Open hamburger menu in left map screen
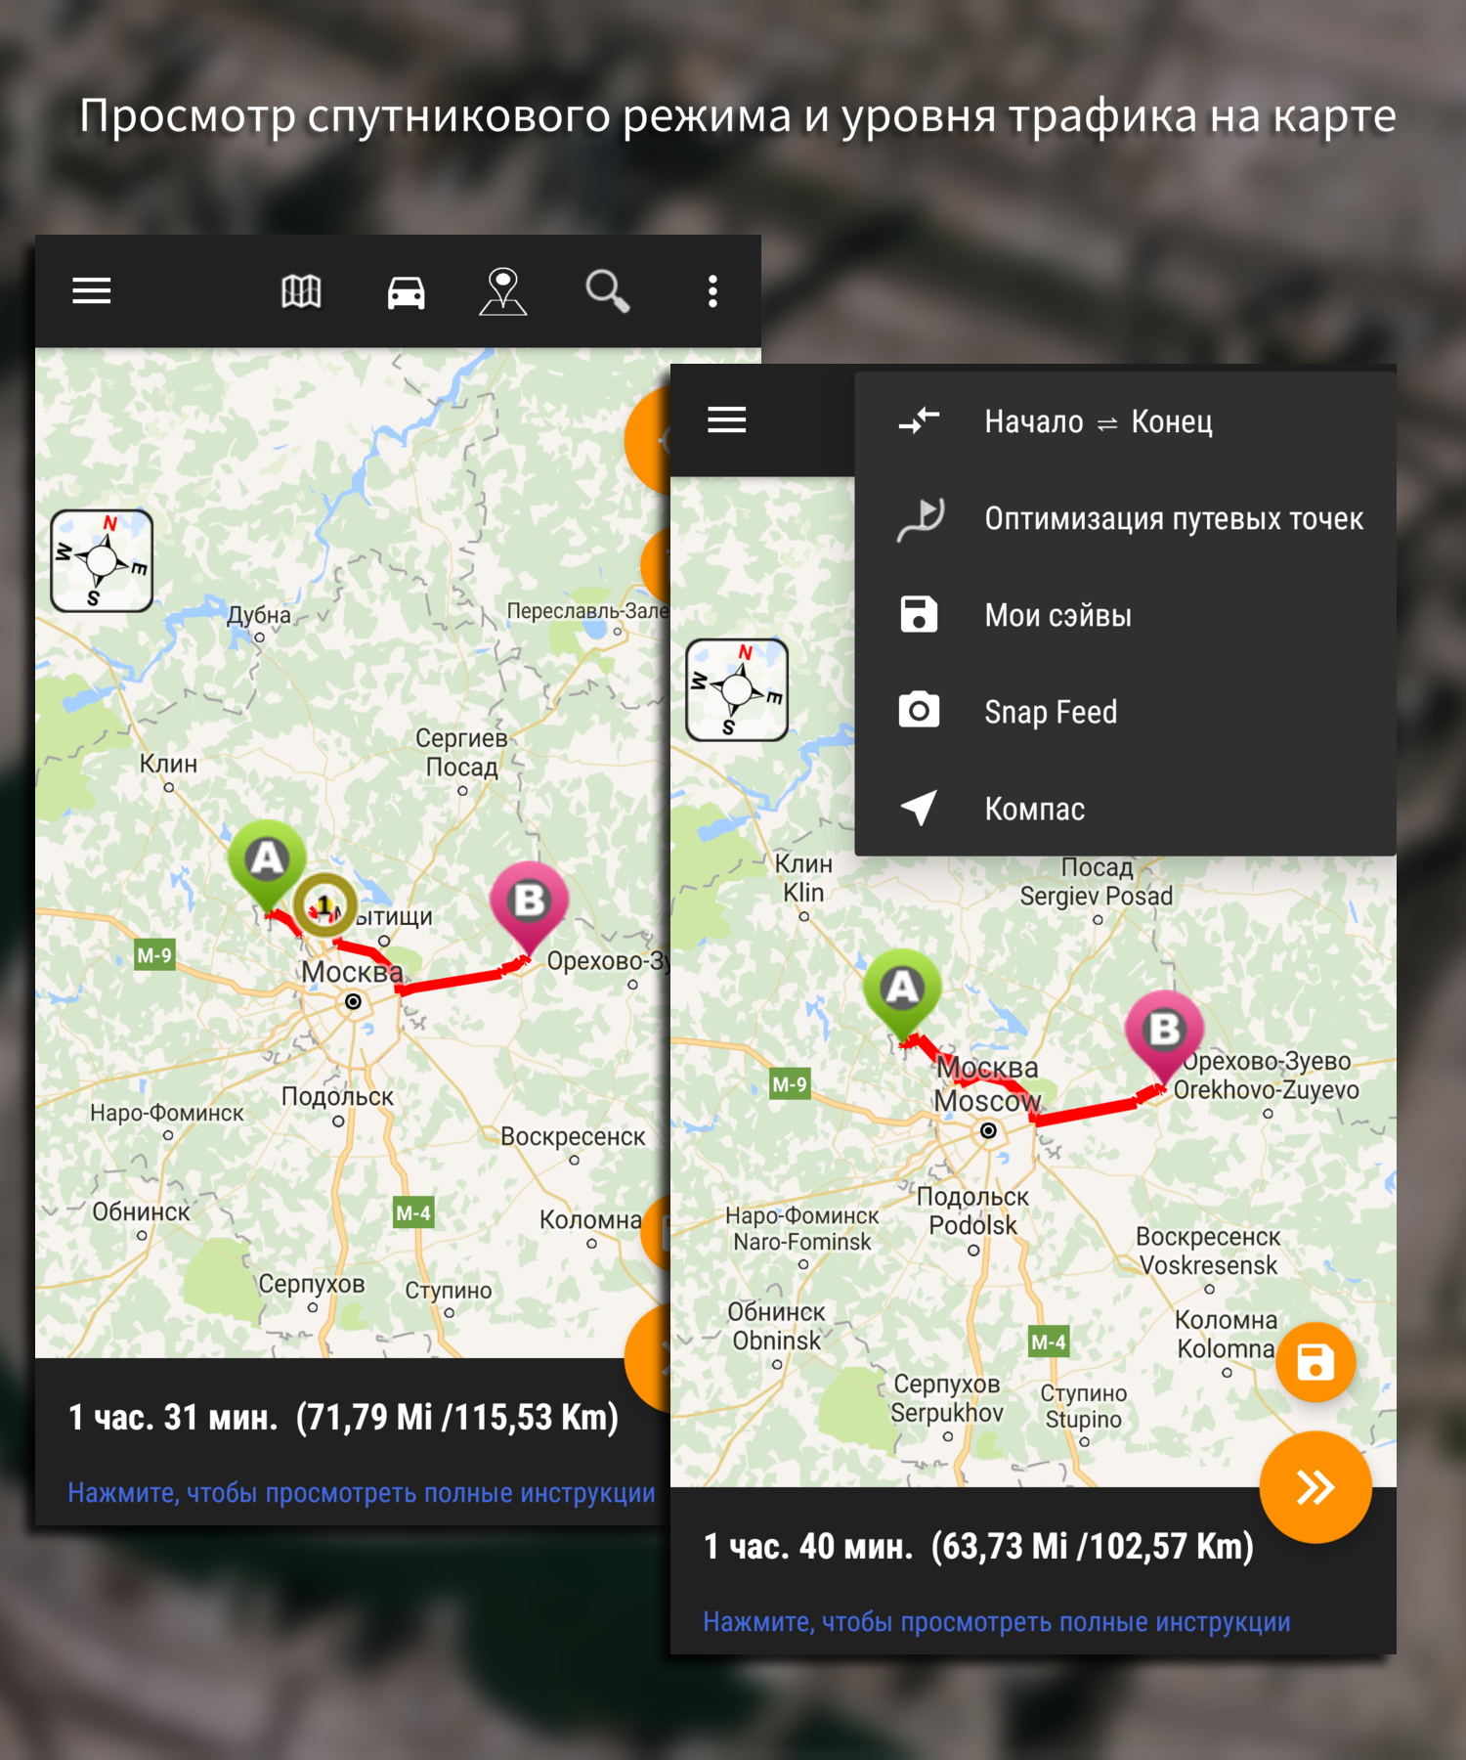Image resolution: width=1466 pixels, height=1760 pixels. 91,291
